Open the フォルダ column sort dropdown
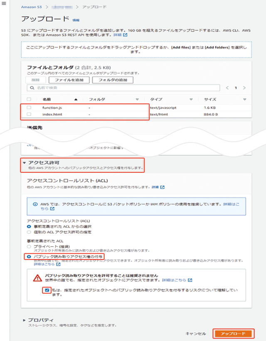Image resolution: width=266 pixels, height=341 pixels. 137,100
